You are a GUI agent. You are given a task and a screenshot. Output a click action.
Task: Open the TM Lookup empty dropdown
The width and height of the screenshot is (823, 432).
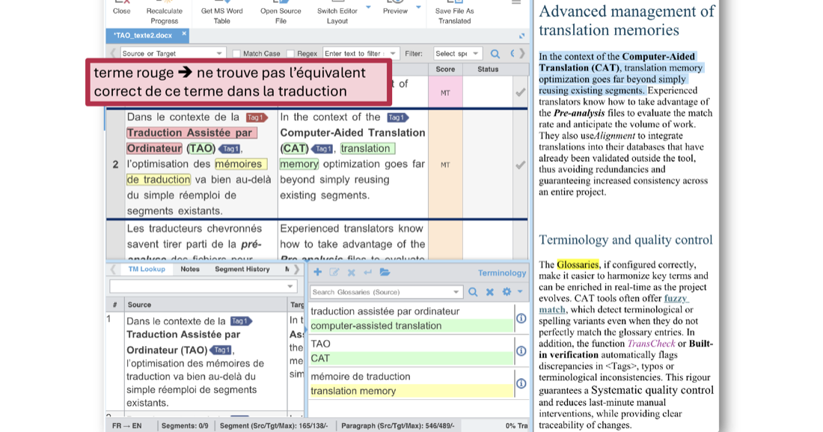pyautogui.click(x=203, y=287)
